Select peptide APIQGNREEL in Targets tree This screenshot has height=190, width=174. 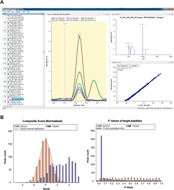16,24
